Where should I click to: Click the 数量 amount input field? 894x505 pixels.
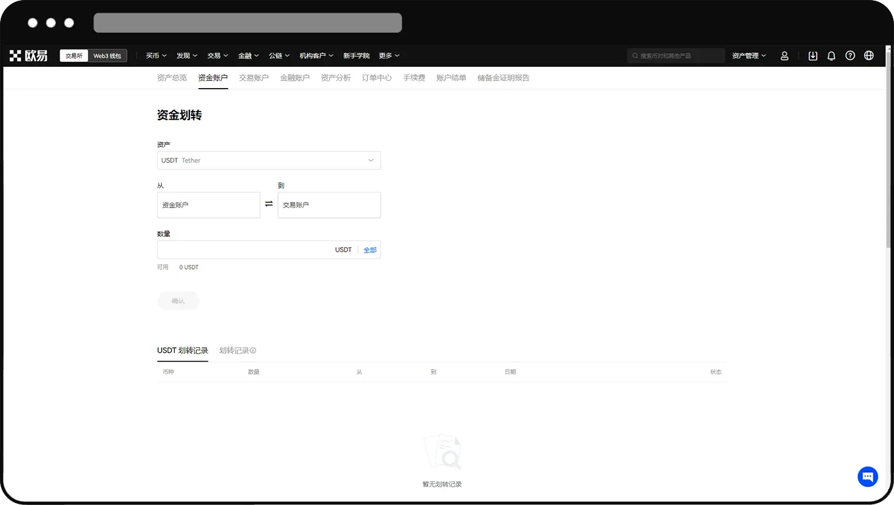pyautogui.click(x=243, y=249)
